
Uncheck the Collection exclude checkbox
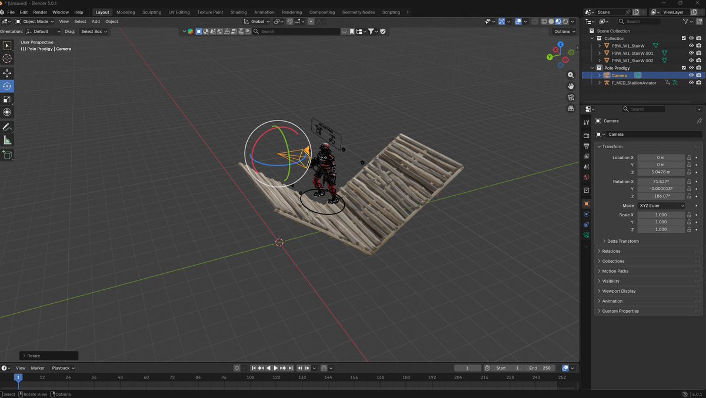[684, 38]
